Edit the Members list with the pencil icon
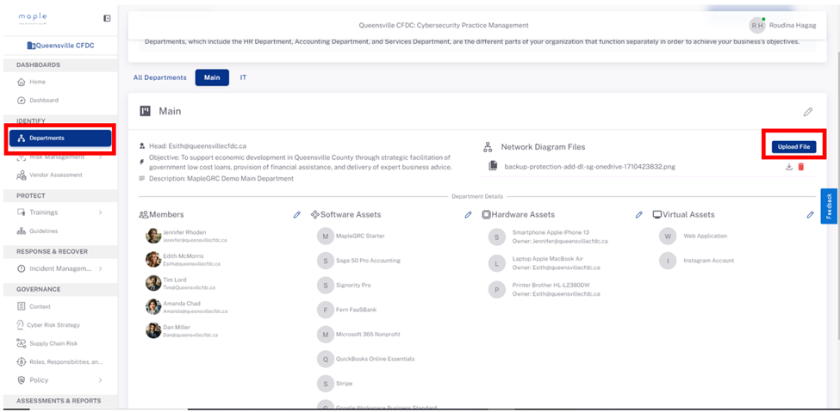 [x=296, y=214]
